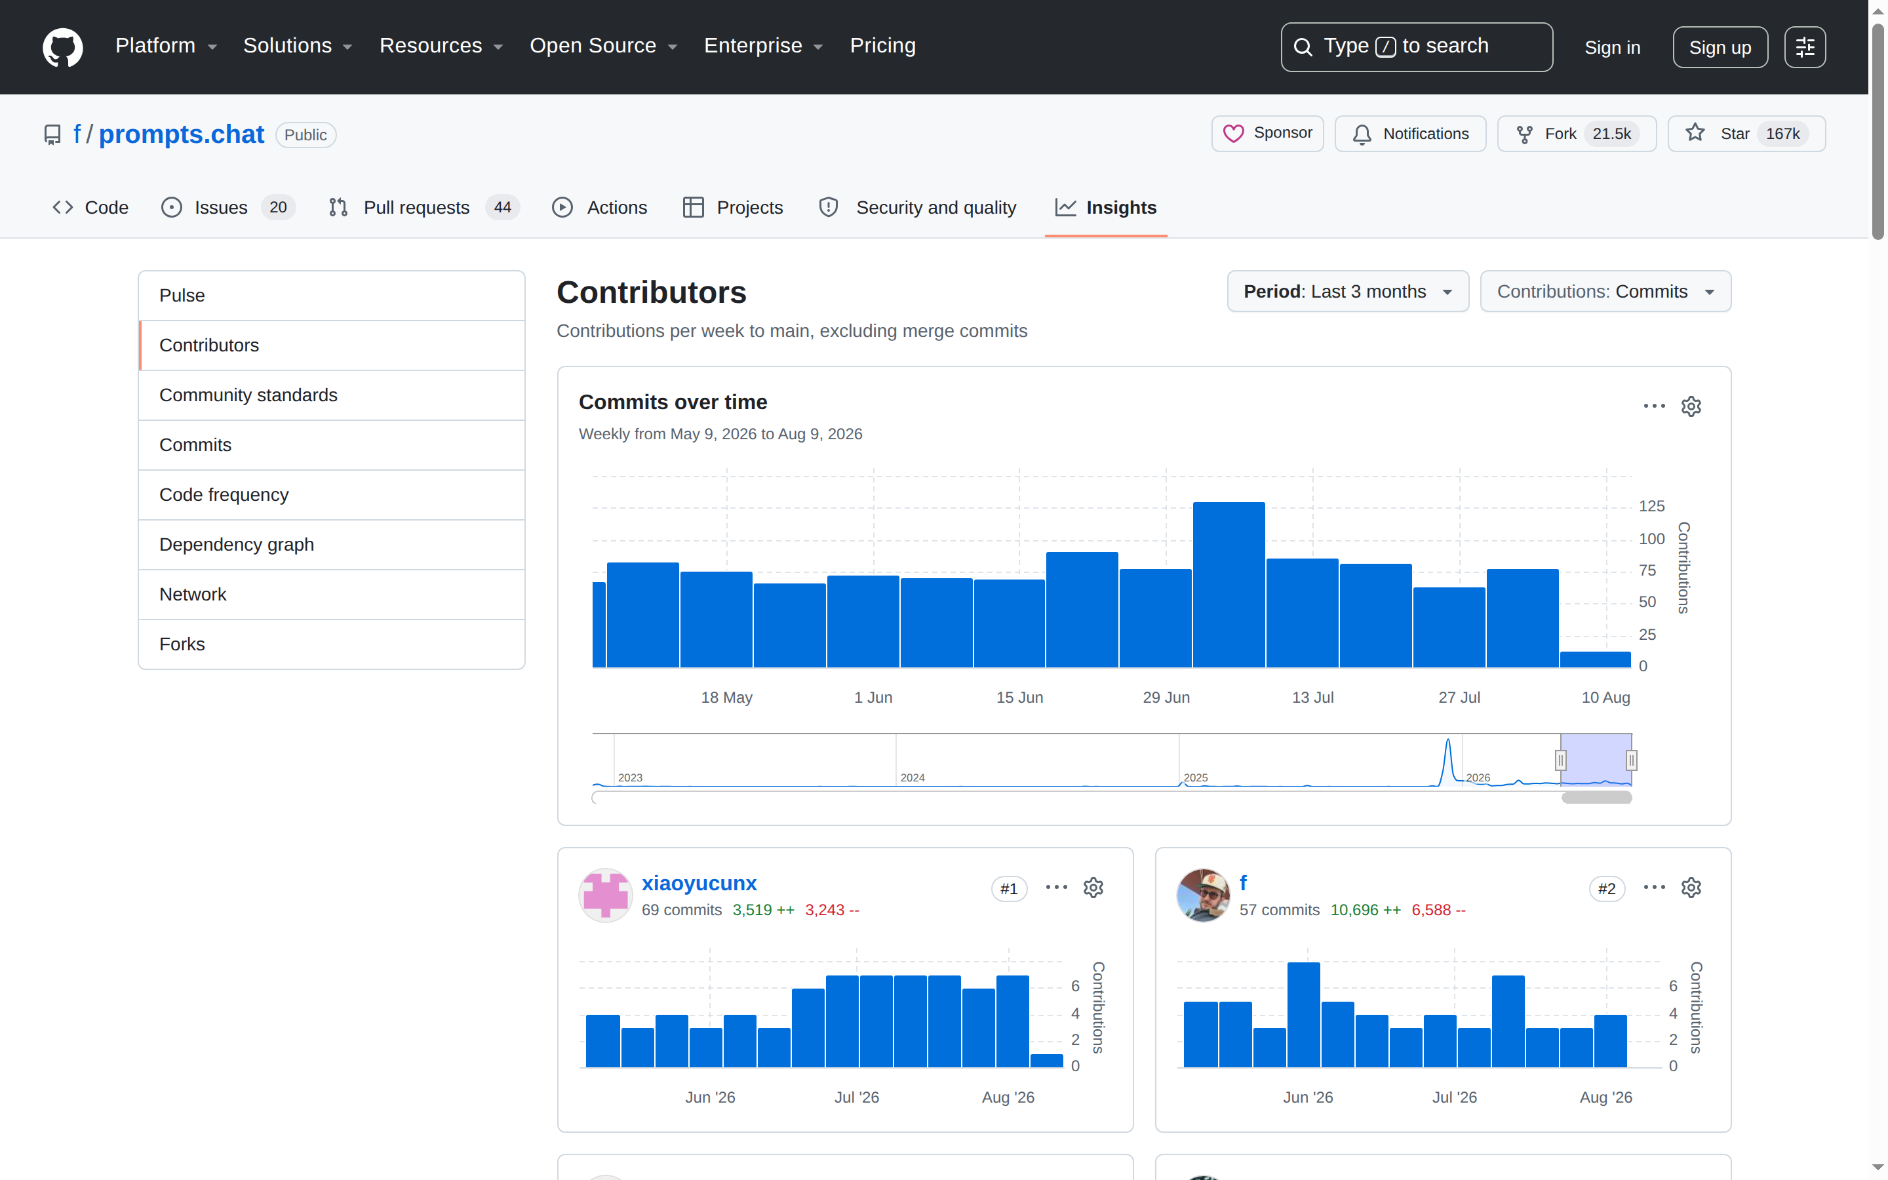Expand the Period: Last 3 months dropdown

coord(1347,292)
